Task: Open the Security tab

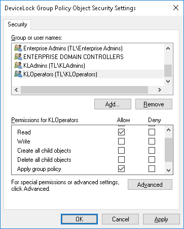Action: (x=17, y=24)
